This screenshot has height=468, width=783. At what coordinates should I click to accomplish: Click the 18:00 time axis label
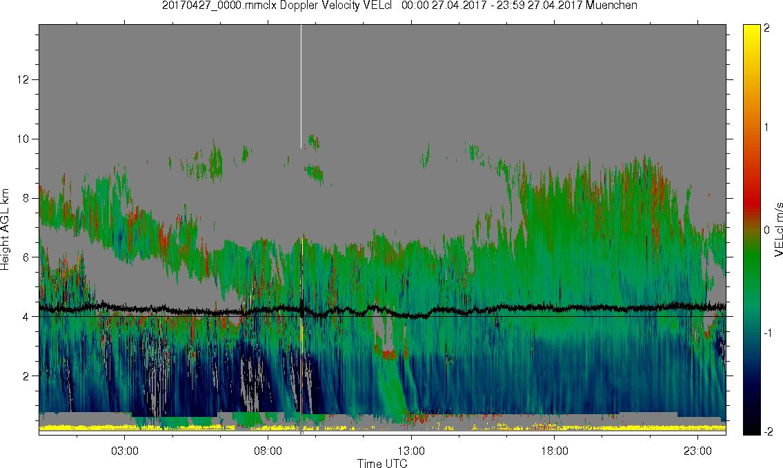[x=554, y=451]
